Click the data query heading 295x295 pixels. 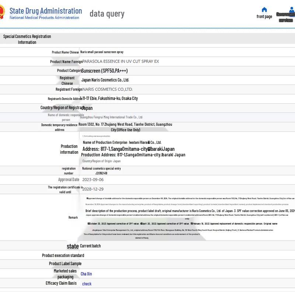point(107,14)
